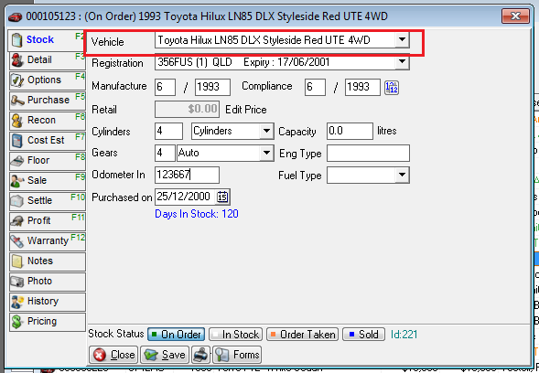Screen dimensions: 539x373
Task: Click the Compliance year field
Action: click(x=362, y=87)
